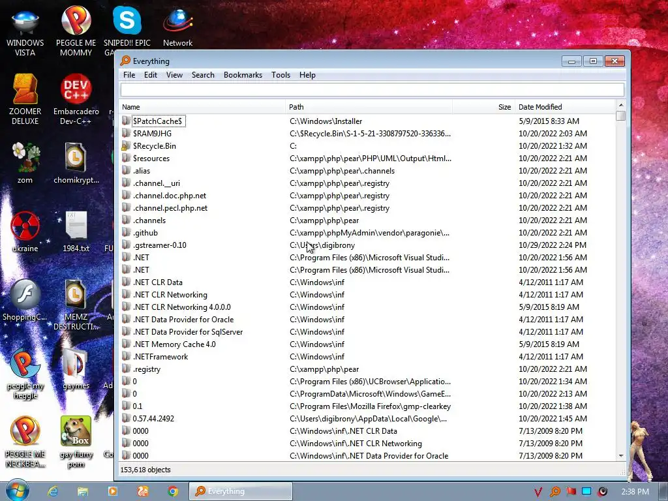
Task: Sort results by Date Modified column
Action: click(x=566, y=107)
